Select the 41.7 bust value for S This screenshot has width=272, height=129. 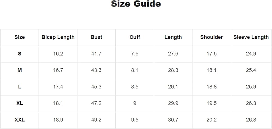pyautogui.click(x=96, y=54)
